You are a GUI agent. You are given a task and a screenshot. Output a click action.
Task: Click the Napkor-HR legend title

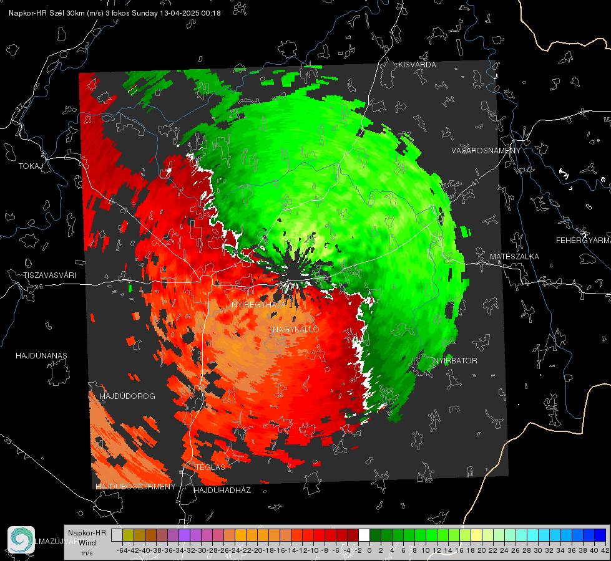87,533
